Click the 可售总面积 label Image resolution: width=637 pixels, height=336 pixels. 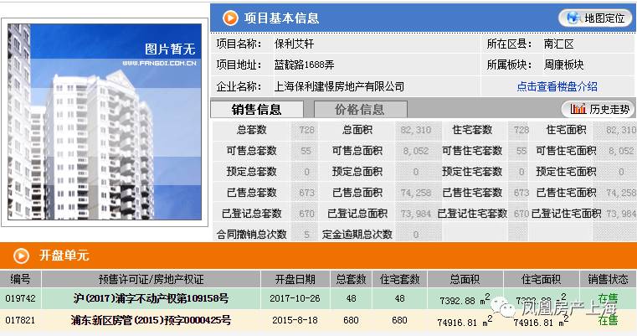tap(357, 151)
